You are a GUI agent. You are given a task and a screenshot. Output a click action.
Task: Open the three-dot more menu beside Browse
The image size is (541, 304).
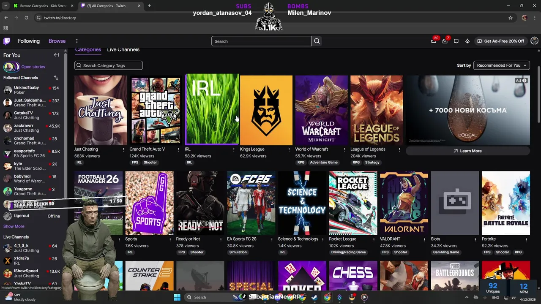tap(77, 41)
